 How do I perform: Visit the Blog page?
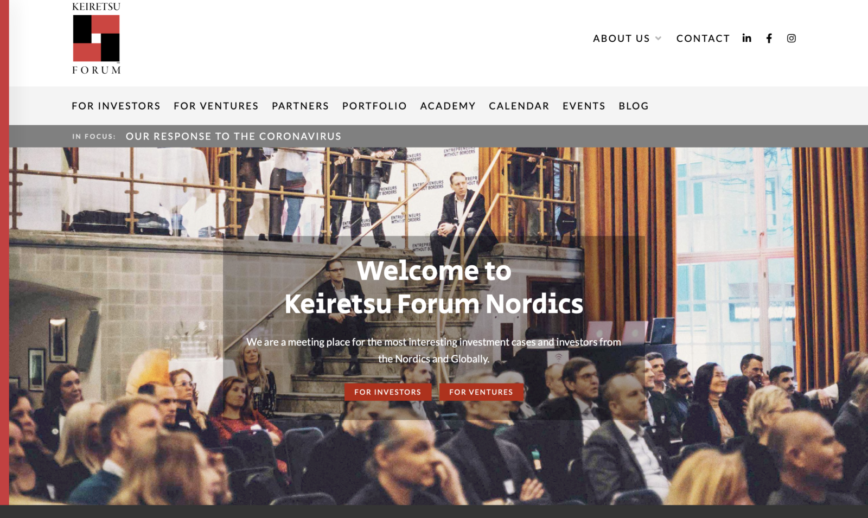pyautogui.click(x=634, y=106)
